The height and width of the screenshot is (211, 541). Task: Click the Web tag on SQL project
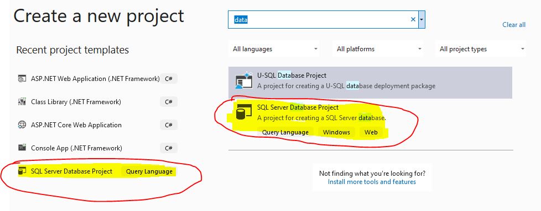coord(371,132)
